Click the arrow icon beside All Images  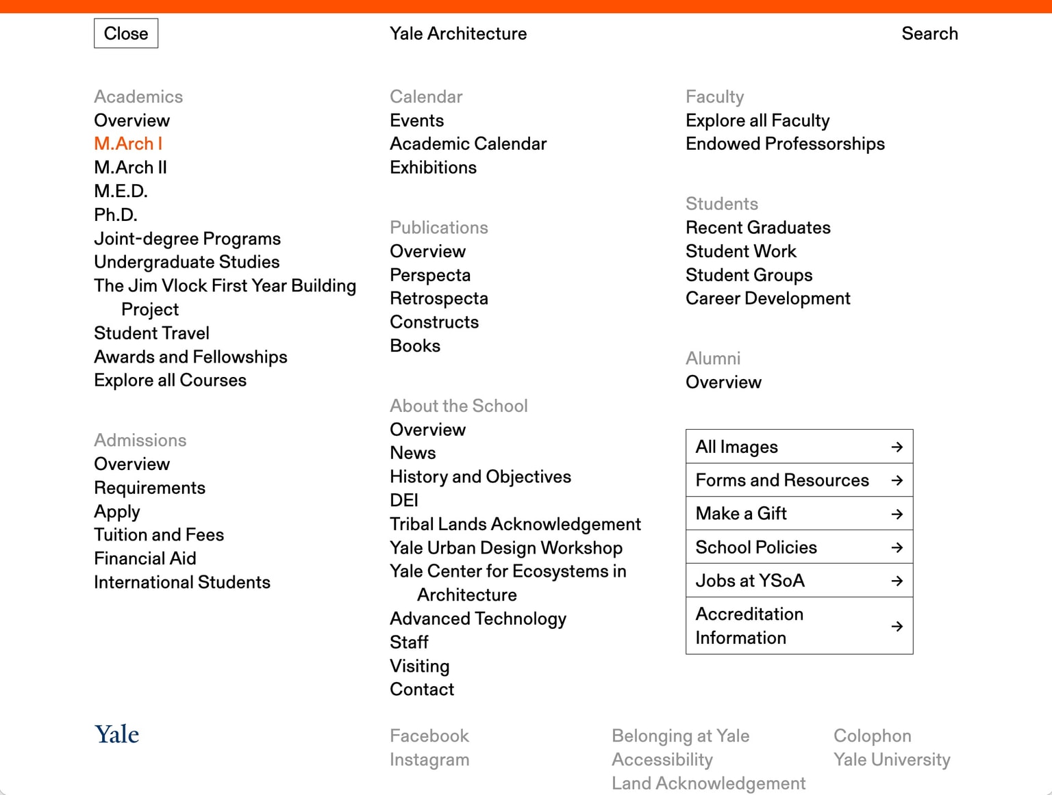click(x=897, y=447)
